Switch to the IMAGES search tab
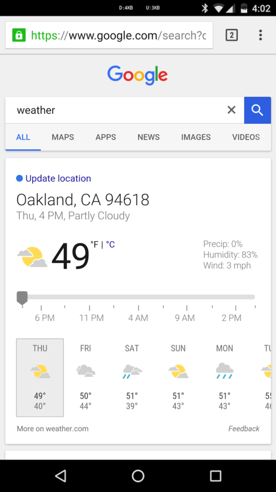The width and height of the screenshot is (276, 492). 196,137
